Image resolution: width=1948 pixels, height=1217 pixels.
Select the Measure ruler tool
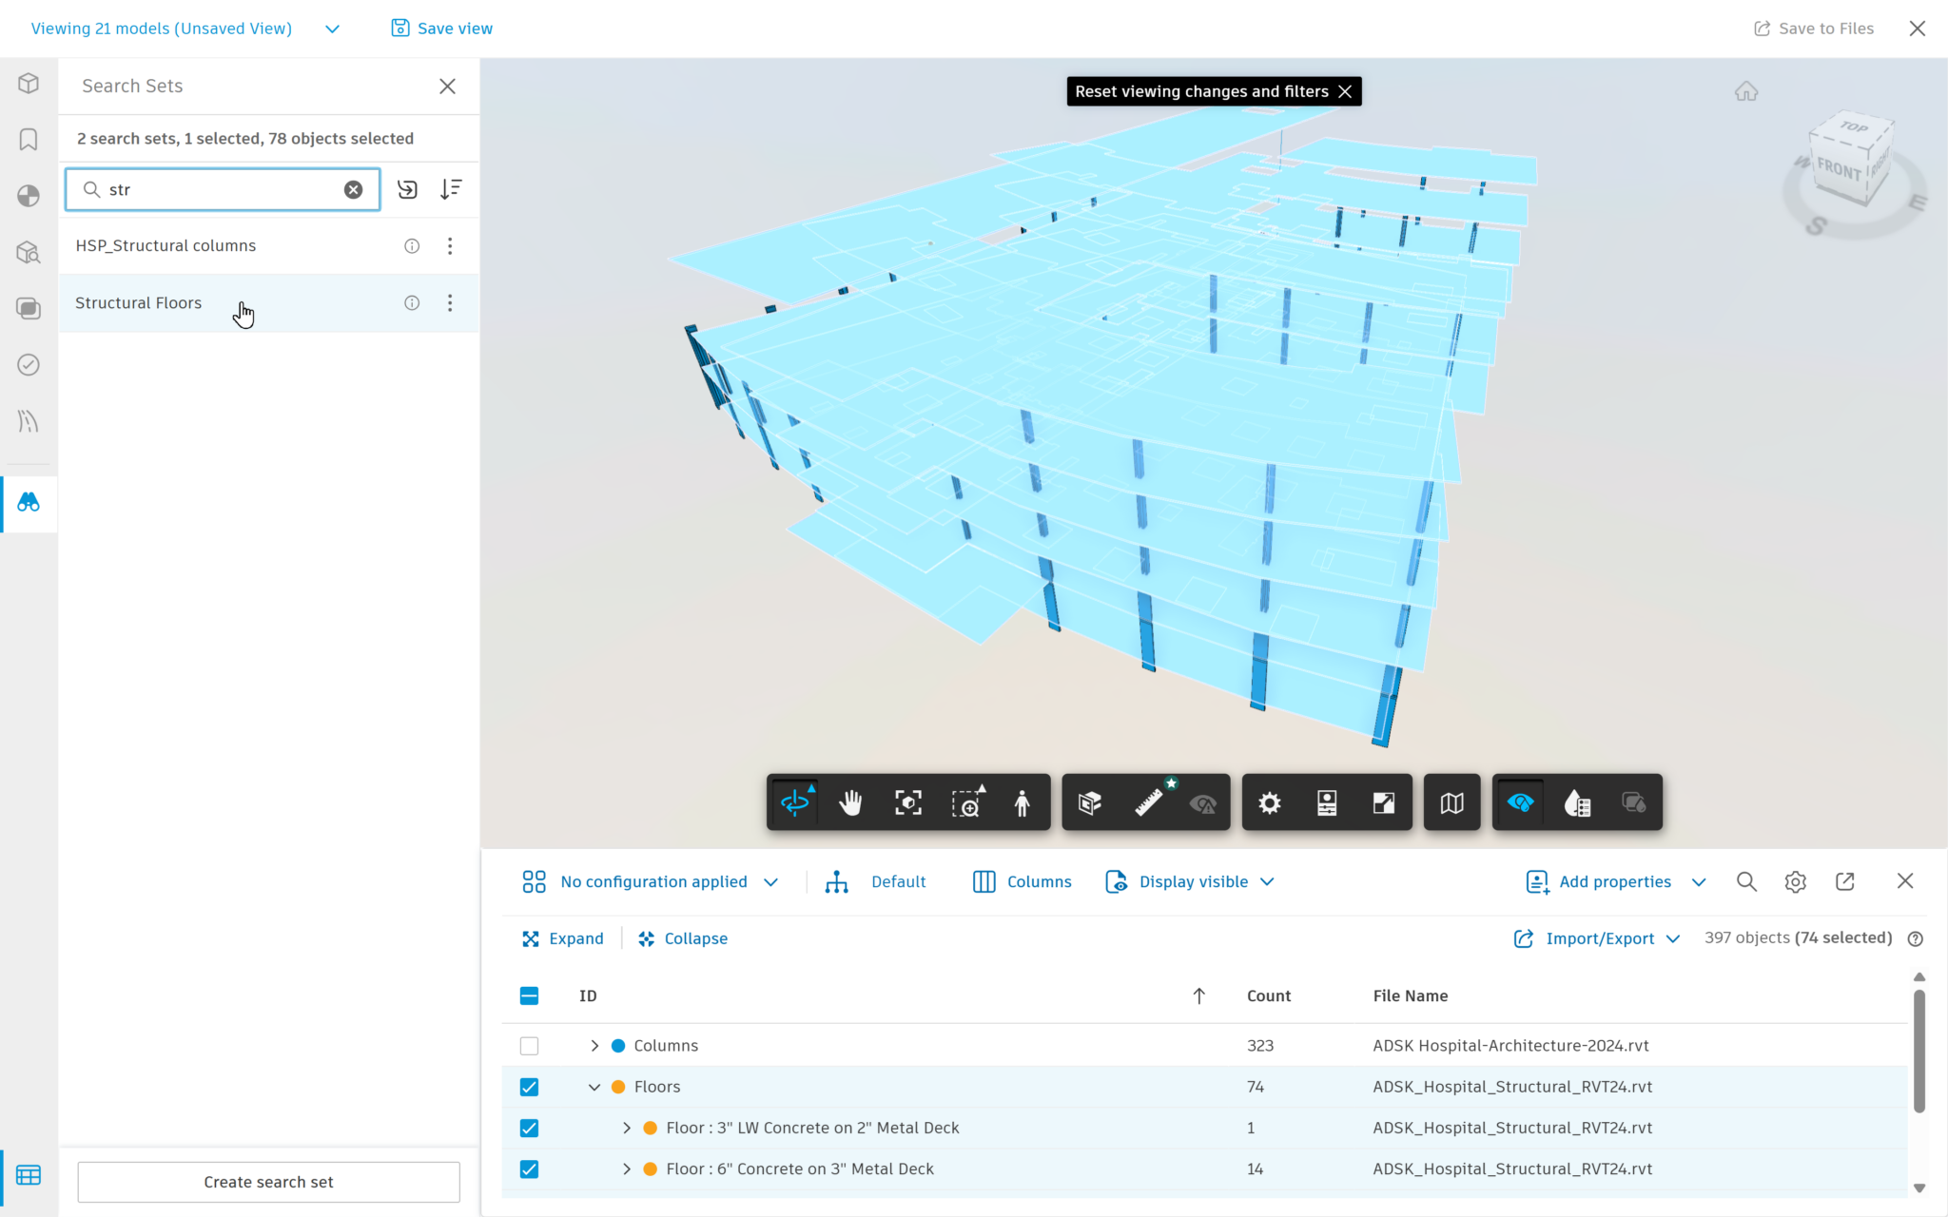pyautogui.click(x=1148, y=803)
